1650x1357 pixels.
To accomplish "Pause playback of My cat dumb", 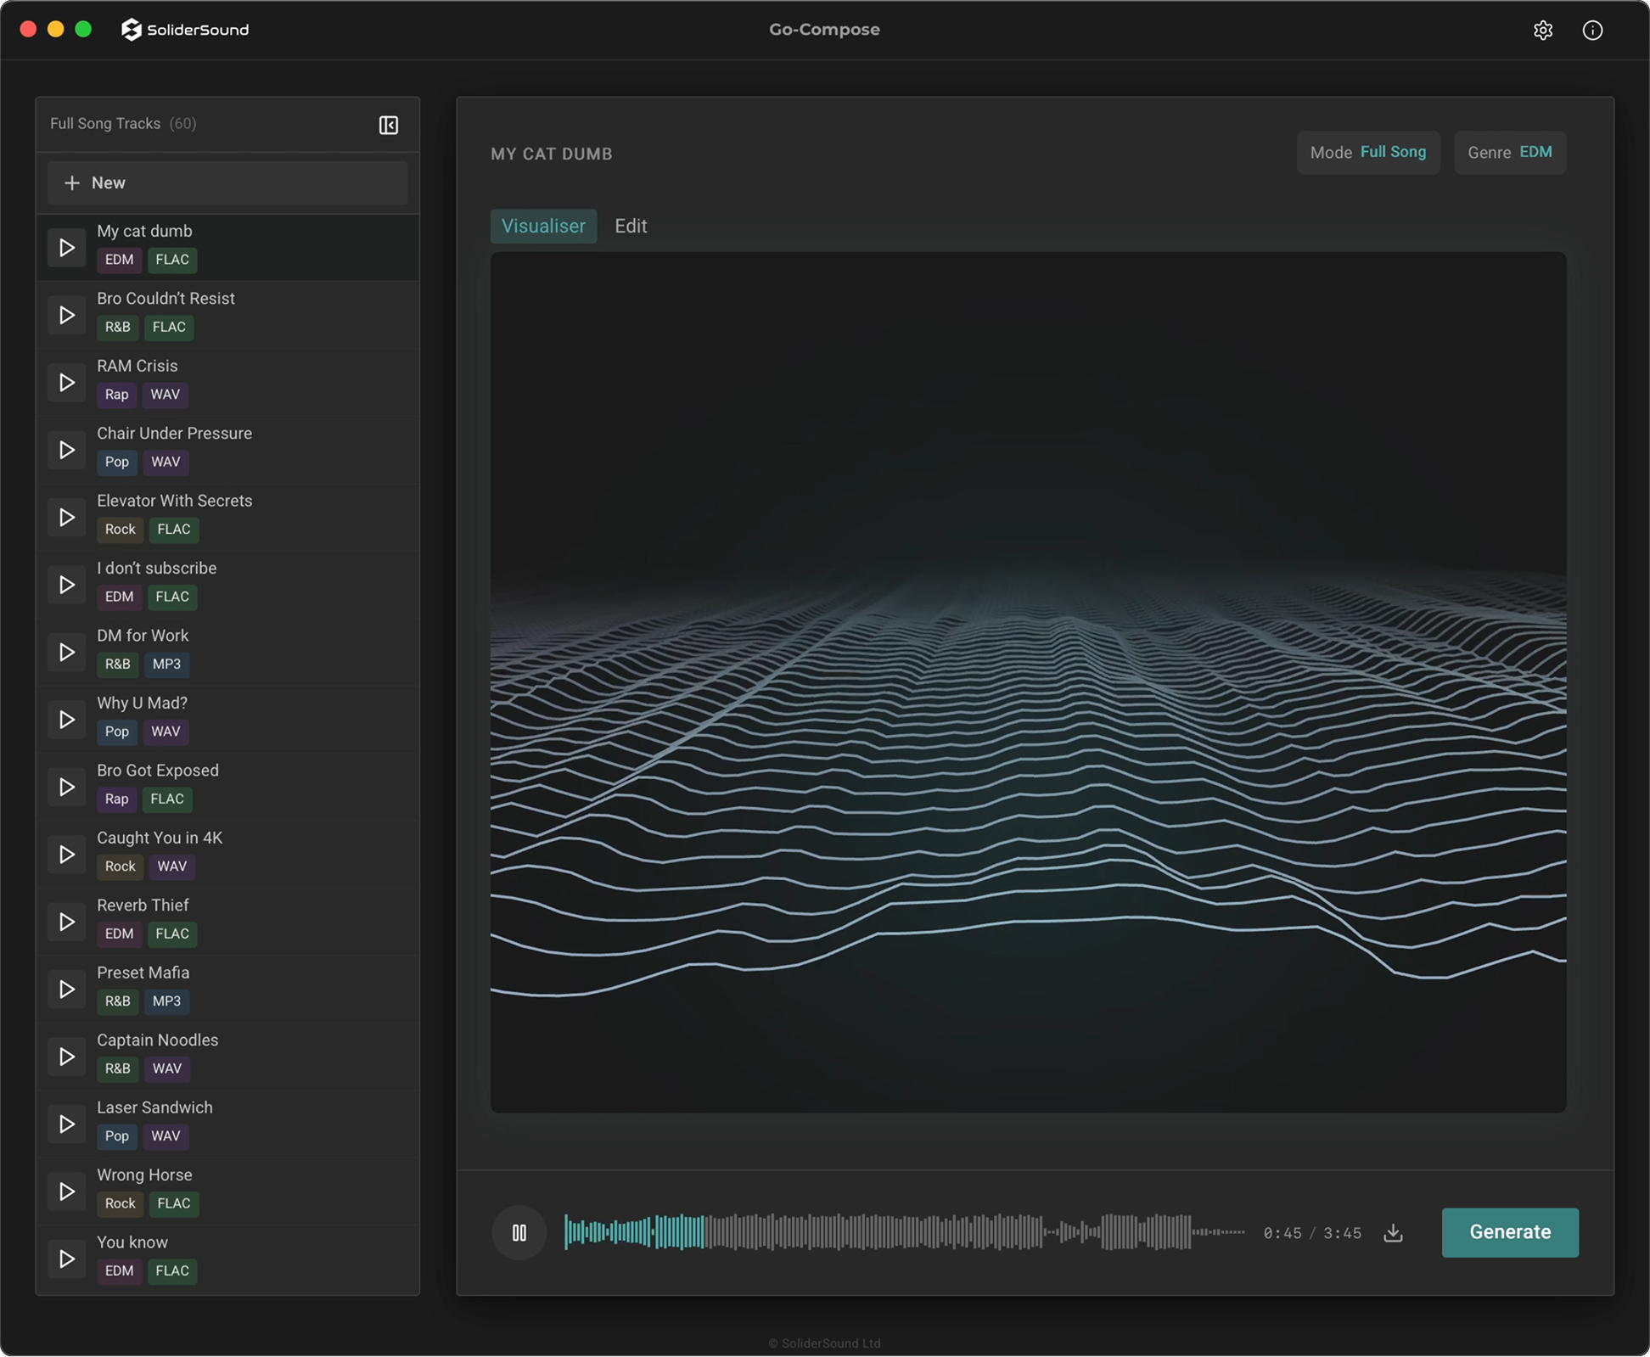I will click(x=519, y=1233).
